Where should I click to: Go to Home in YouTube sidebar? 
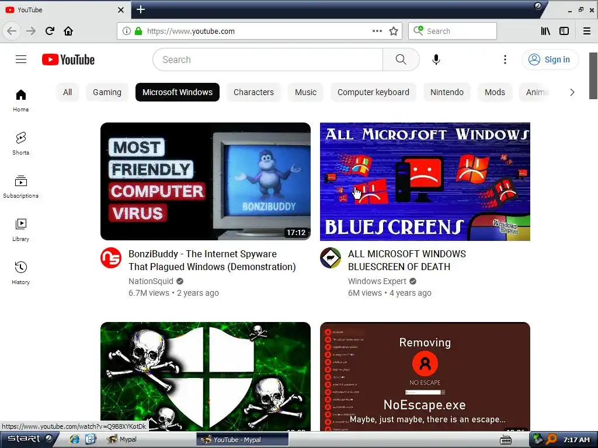tap(21, 100)
